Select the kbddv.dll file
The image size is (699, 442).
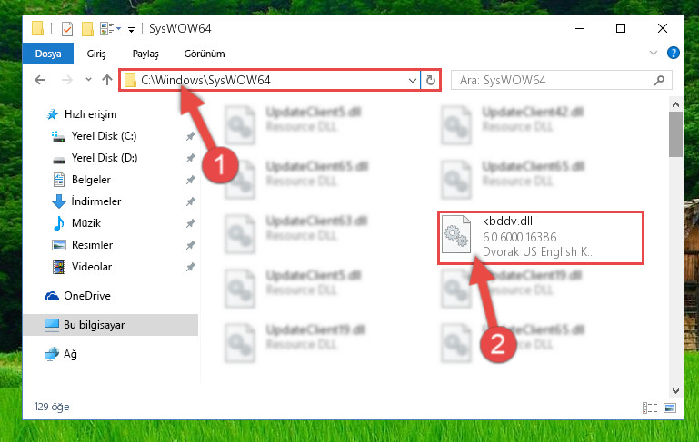(x=541, y=238)
